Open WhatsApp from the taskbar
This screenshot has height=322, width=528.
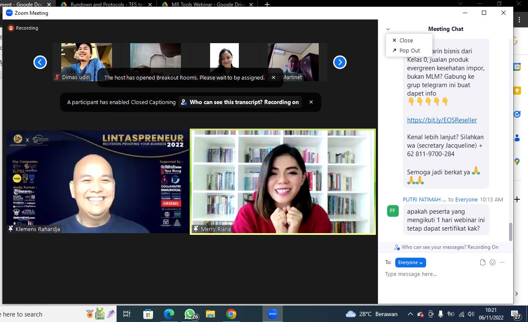tap(190, 314)
